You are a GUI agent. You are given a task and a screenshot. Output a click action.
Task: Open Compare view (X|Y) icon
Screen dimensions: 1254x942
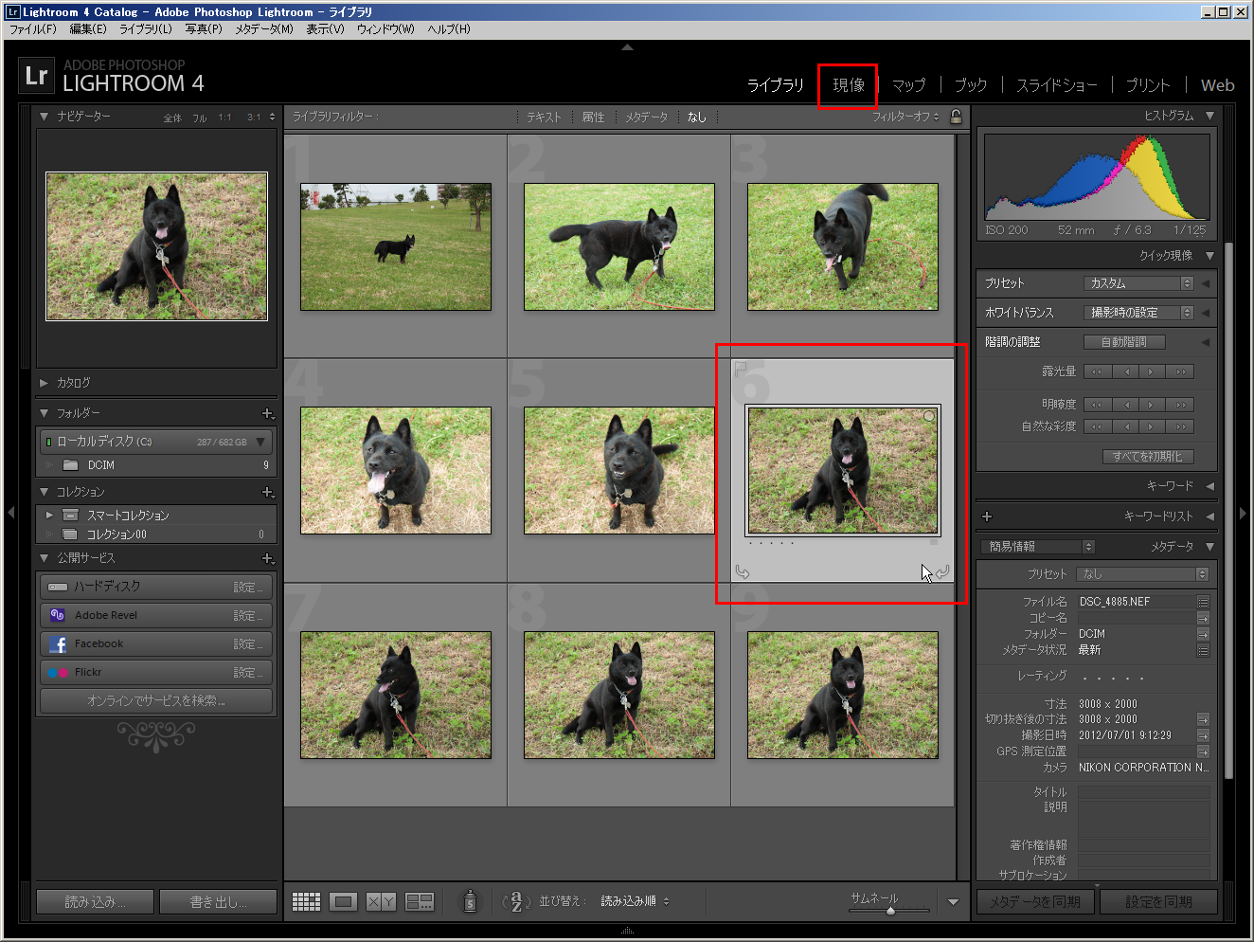381,901
